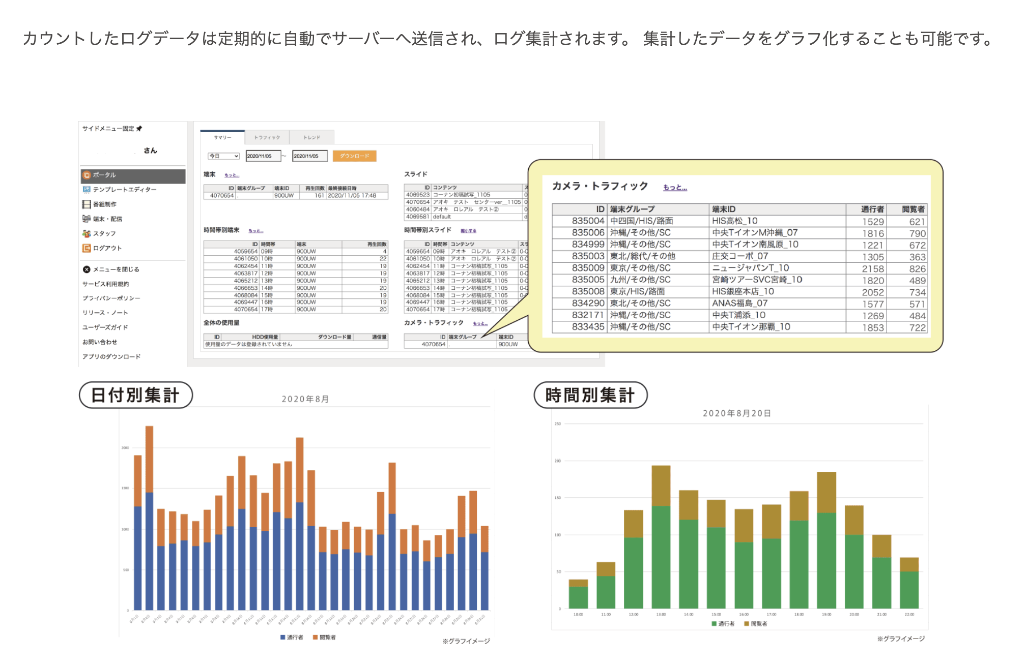Click the 番組制作 film icon
The image size is (1026, 666).
click(x=87, y=204)
